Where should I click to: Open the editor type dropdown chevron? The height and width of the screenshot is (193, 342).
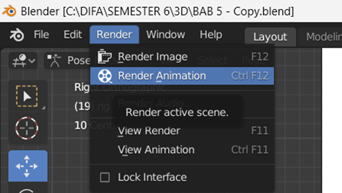coord(32,61)
